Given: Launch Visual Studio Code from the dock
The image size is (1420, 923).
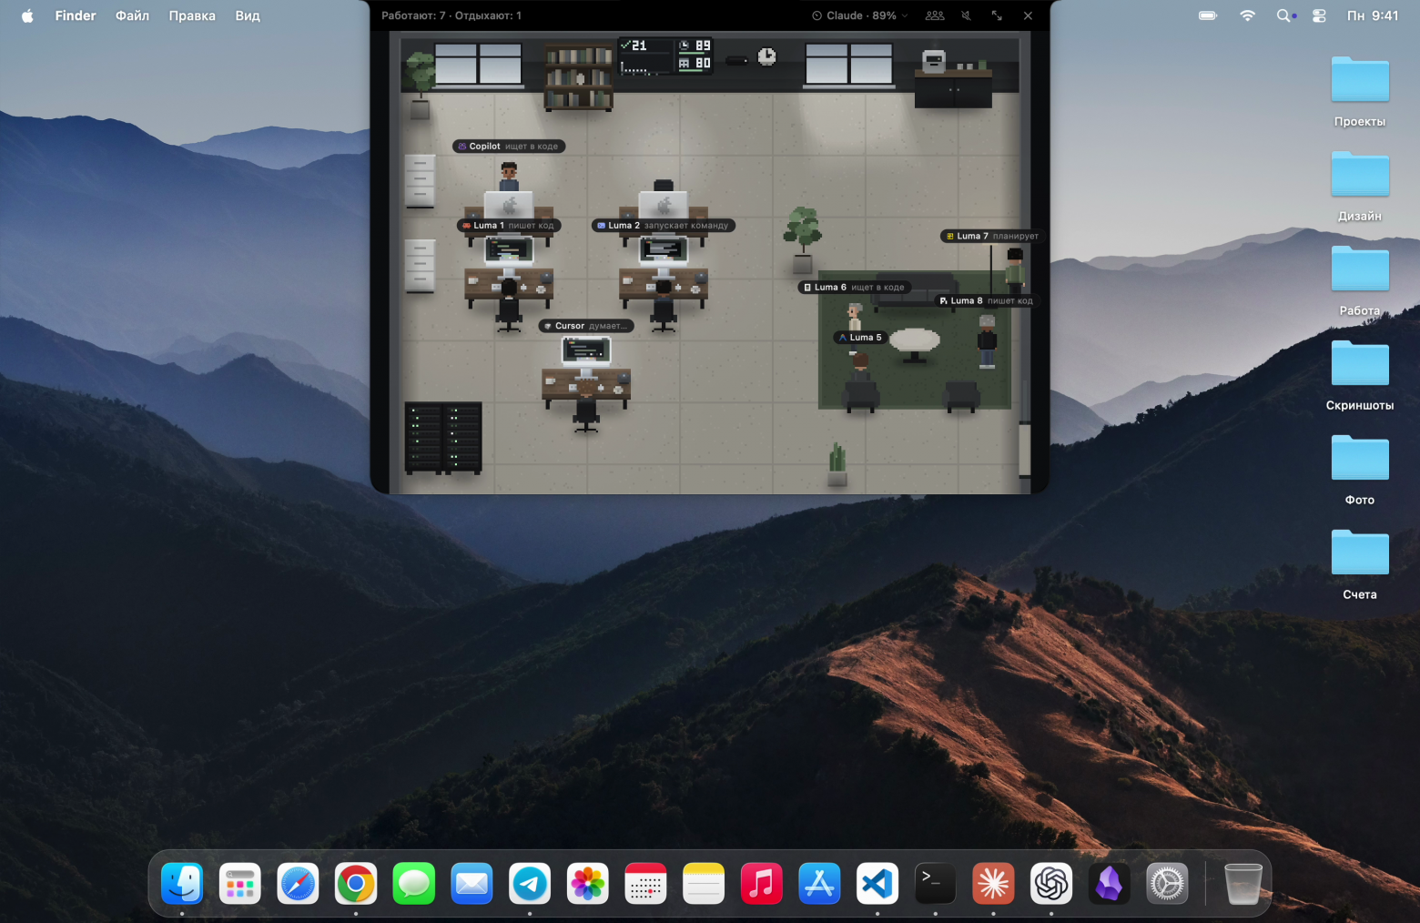Looking at the screenshot, I should click(877, 883).
